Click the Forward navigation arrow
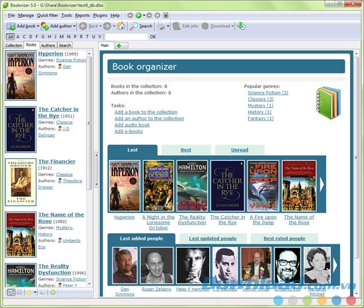The width and height of the screenshot is (364, 308). pos(107,26)
